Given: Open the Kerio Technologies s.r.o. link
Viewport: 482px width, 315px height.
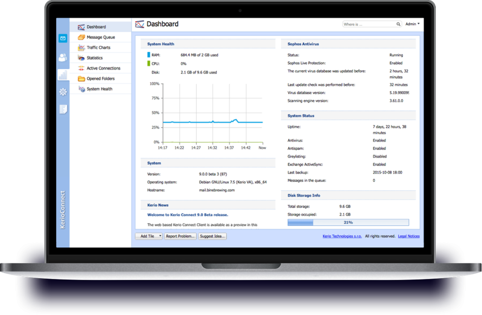Looking at the screenshot, I should tap(342, 236).
